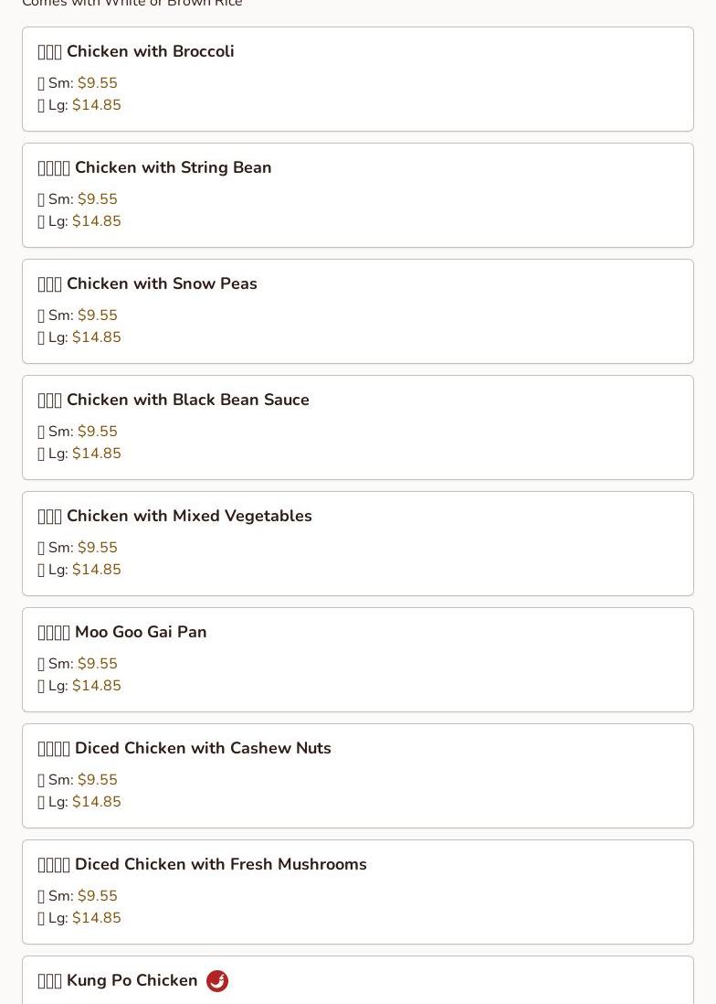
Task: Choose large price for Diced Chicken with Fresh Mushrooms
Action: click(x=97, y=918)
